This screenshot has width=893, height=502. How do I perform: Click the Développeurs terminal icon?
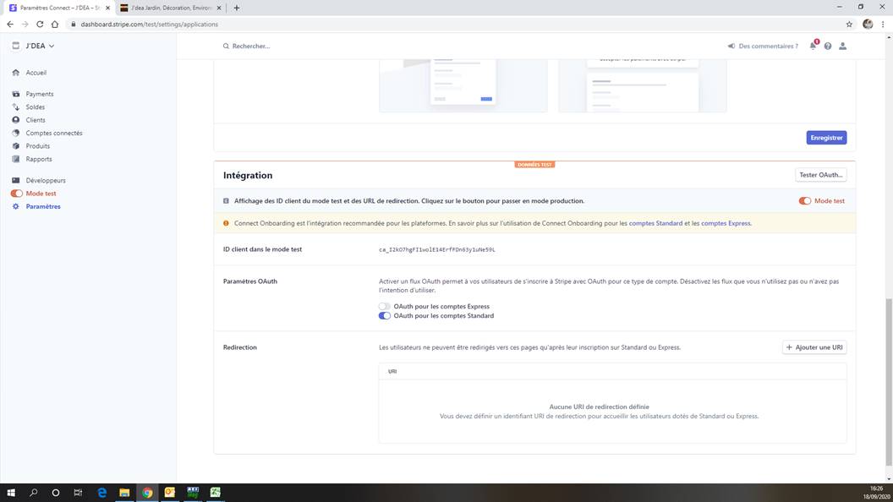16,180
